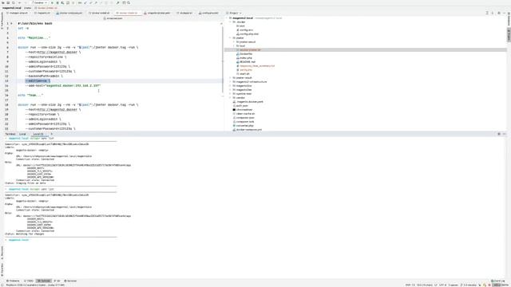Viewport: 511px width, 287px height.
Task: Select verify.php in project tree
Action: click(245, 70)
